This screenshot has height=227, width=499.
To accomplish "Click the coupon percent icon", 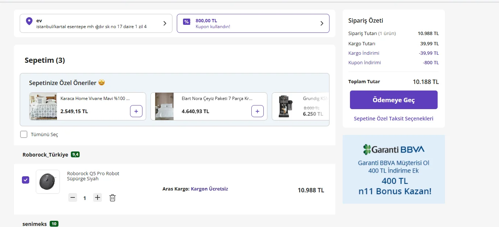I will [x=187, y=22].
